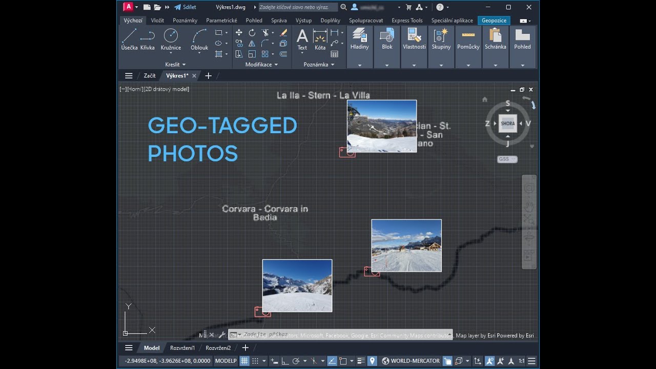Click the keyword search field
Screen dimensions: 656x369
[x=298, y=7]
